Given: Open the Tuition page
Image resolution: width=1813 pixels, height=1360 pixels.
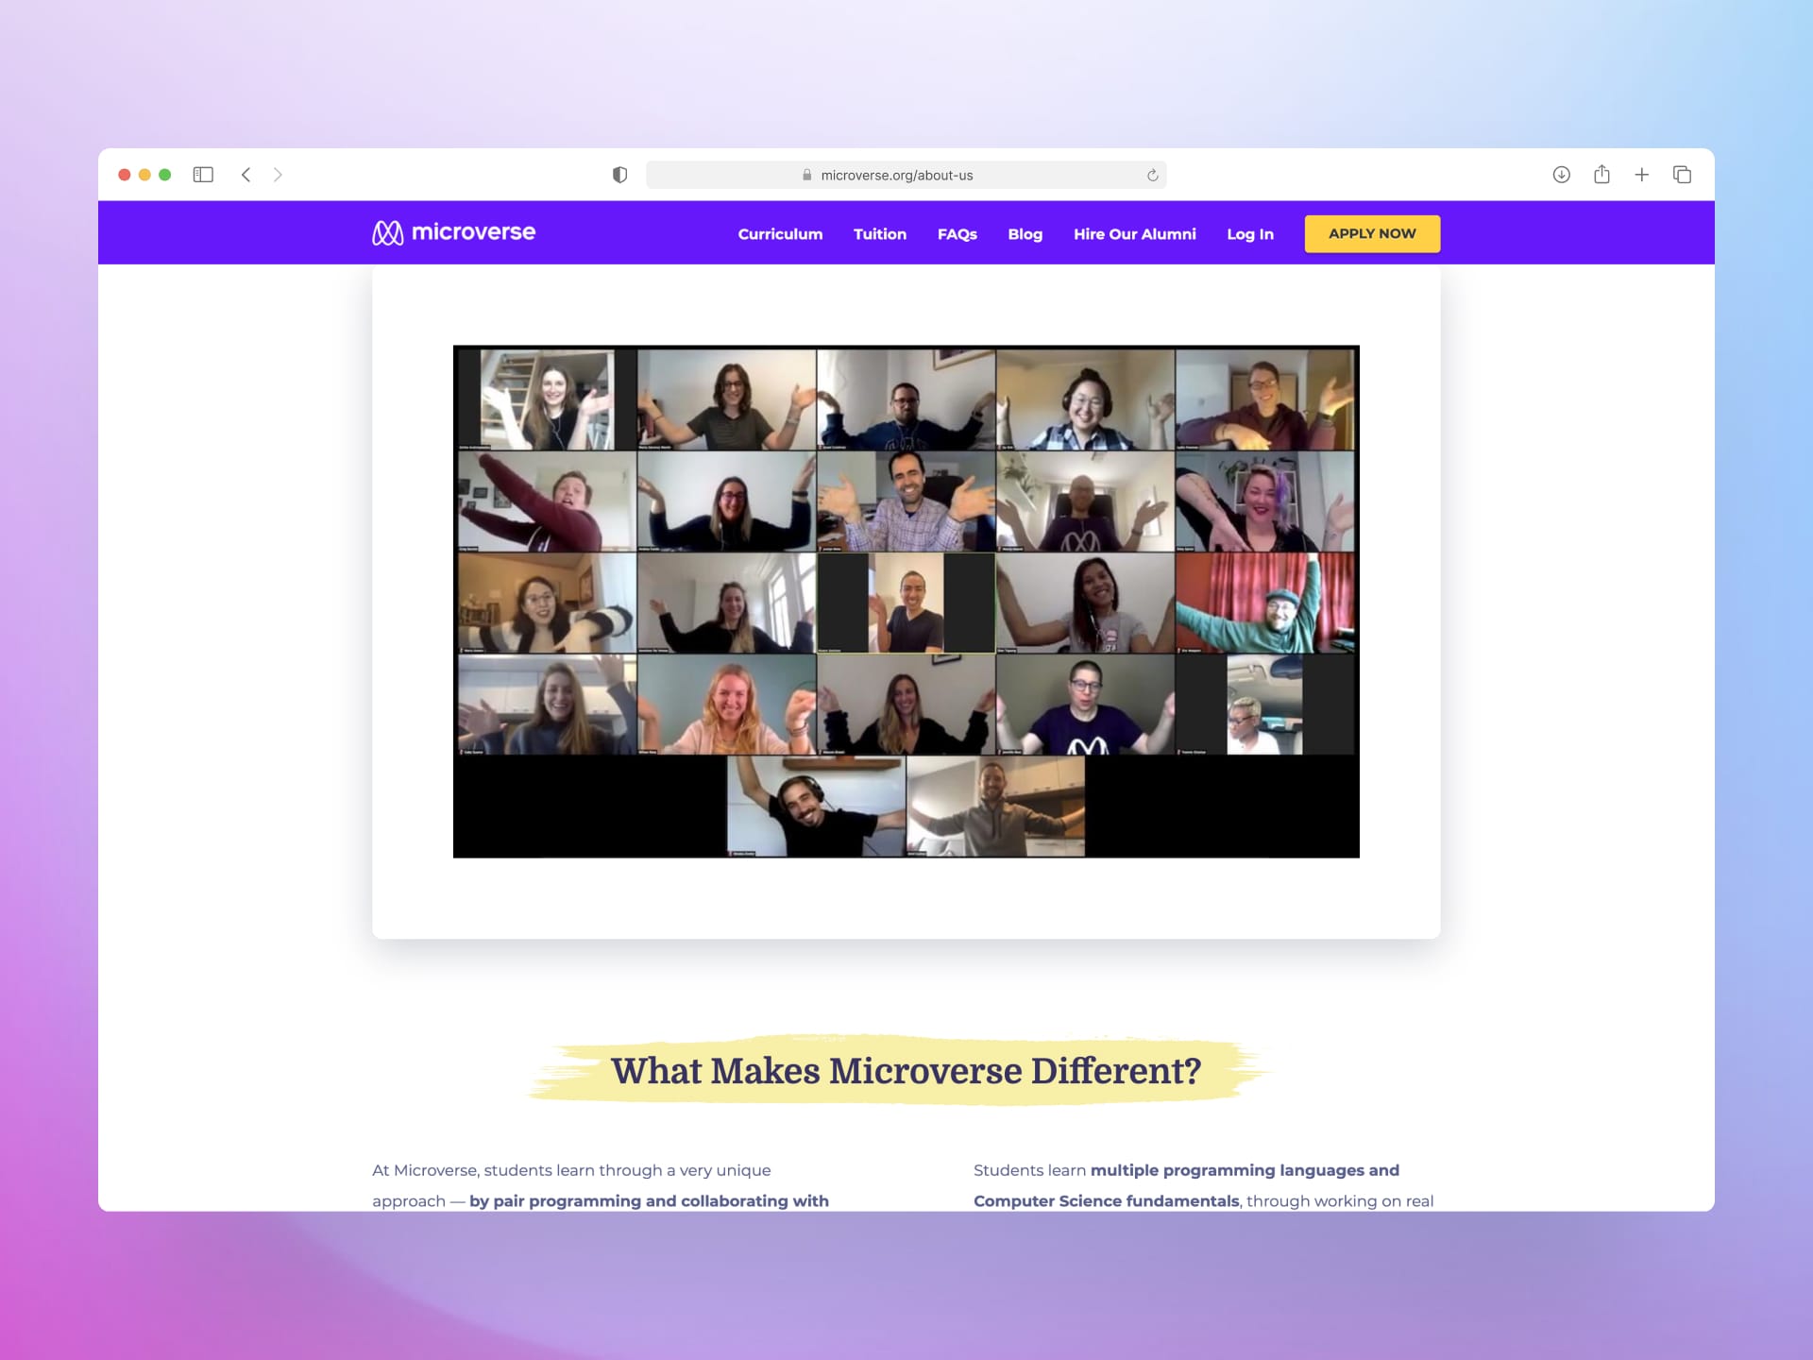Looking at the screenshot, I should [x=879, y=234].
